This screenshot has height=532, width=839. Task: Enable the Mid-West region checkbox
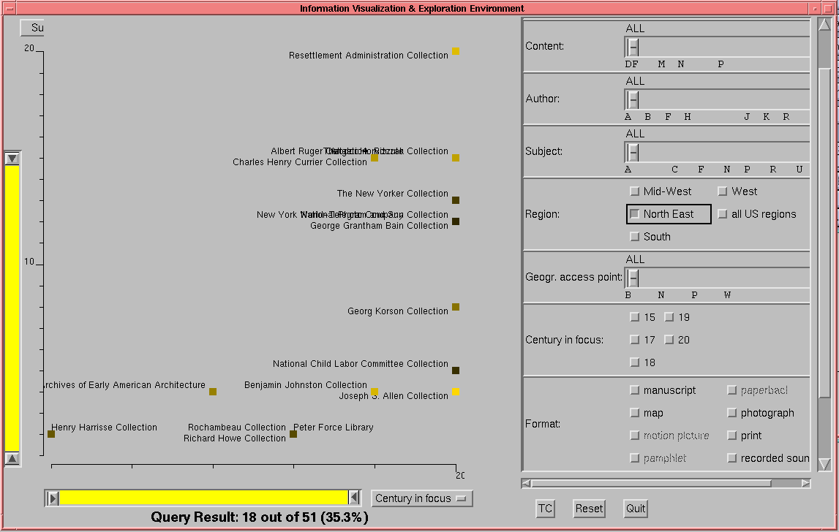pos(635,191)
